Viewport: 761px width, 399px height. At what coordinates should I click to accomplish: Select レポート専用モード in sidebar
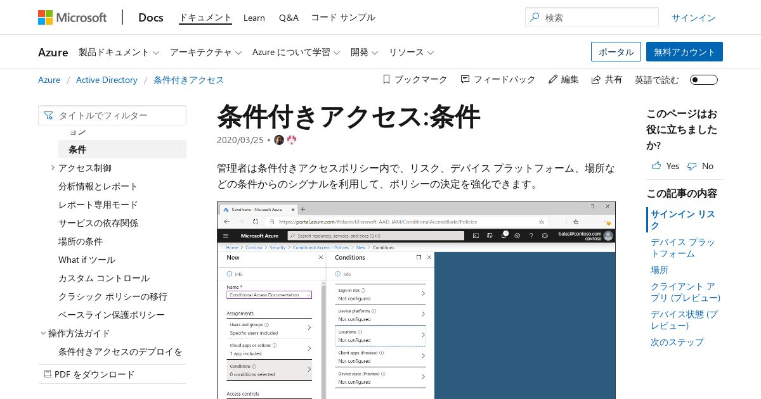(98, 205)
